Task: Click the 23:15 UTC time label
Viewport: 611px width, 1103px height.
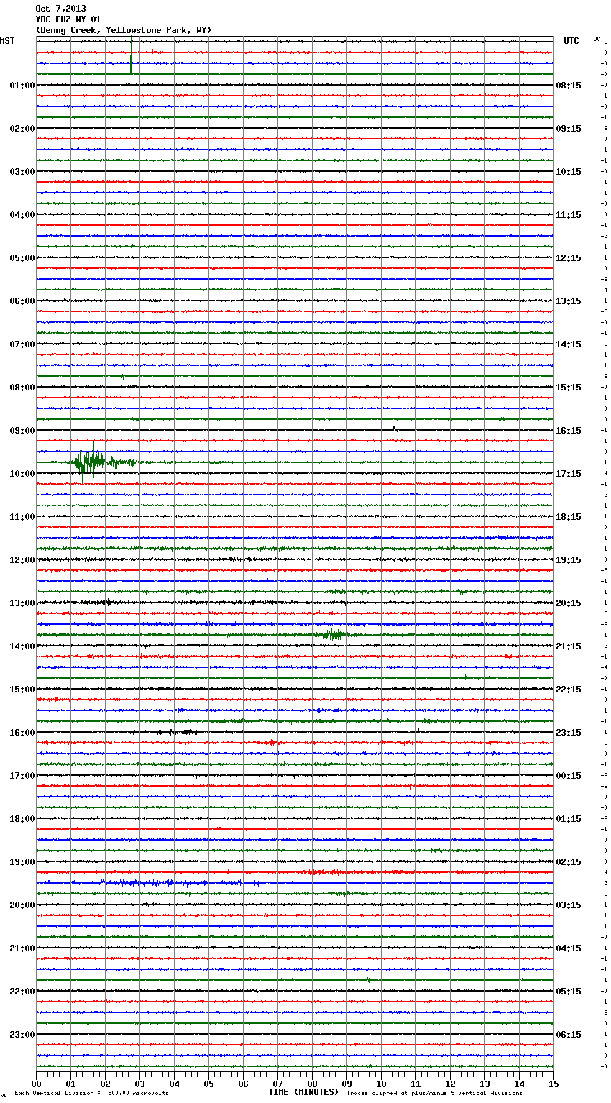Action: [x=569, y=733]
